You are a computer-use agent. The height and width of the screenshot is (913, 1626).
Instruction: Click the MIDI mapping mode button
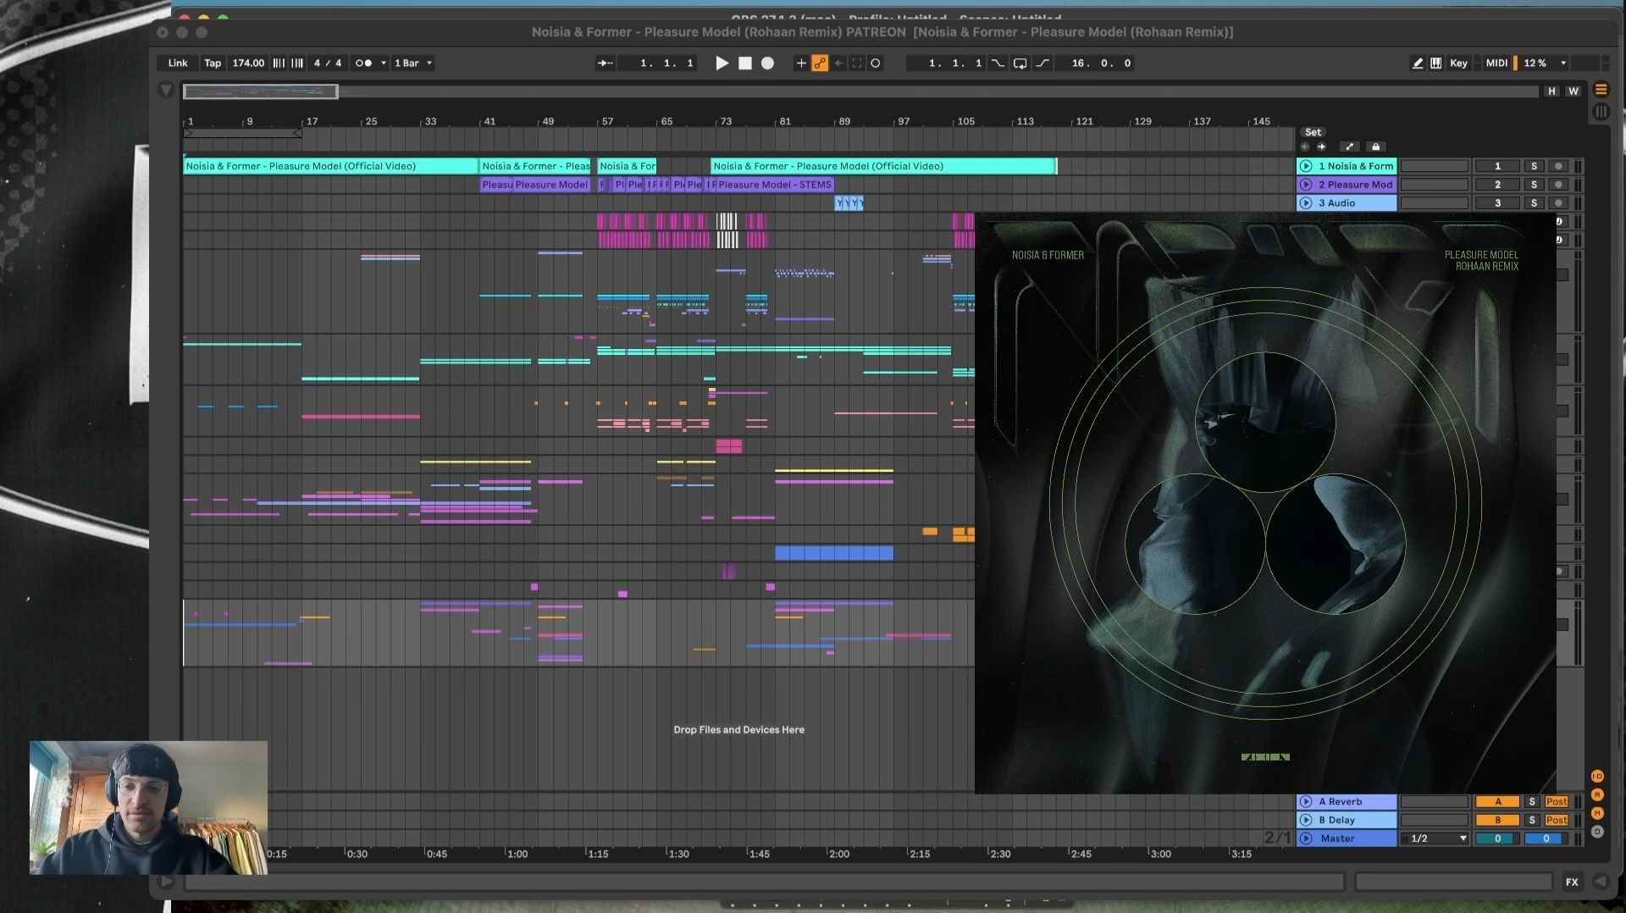tap(1496, 63)
